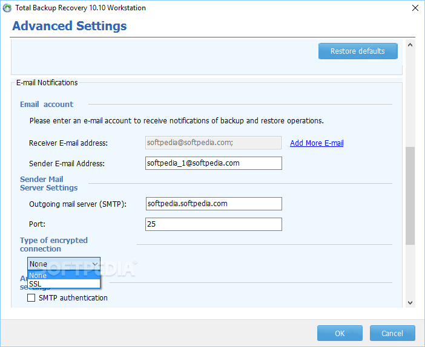Click the Email account section heading

(47, 104)
